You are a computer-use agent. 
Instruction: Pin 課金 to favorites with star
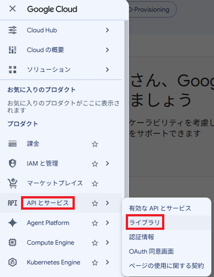tap(95, 144)
